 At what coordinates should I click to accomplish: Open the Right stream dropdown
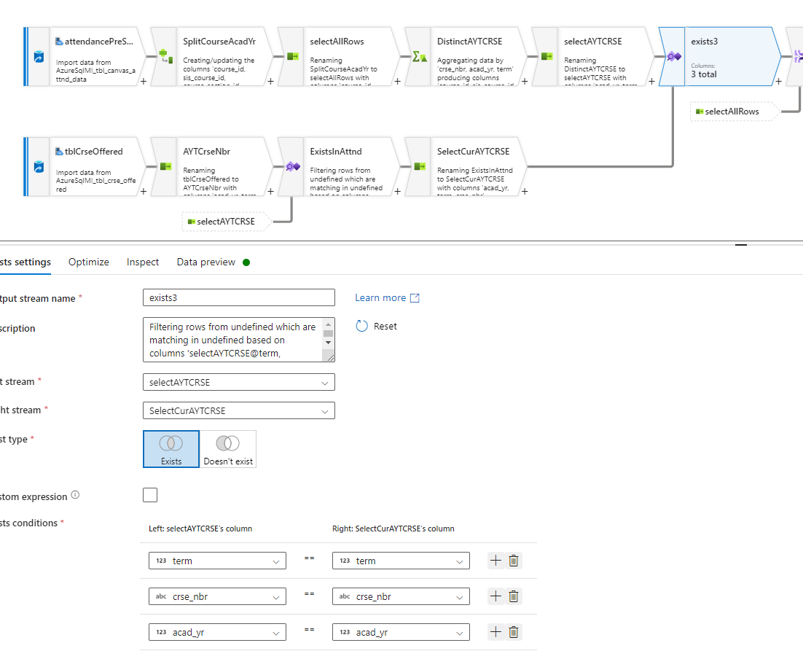[x=238, y=410]
